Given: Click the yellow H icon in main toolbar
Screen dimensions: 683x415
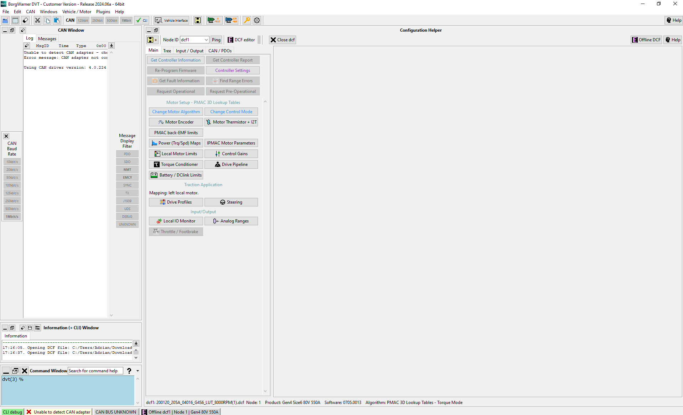Looking at the screenshot, I should 198,20.
